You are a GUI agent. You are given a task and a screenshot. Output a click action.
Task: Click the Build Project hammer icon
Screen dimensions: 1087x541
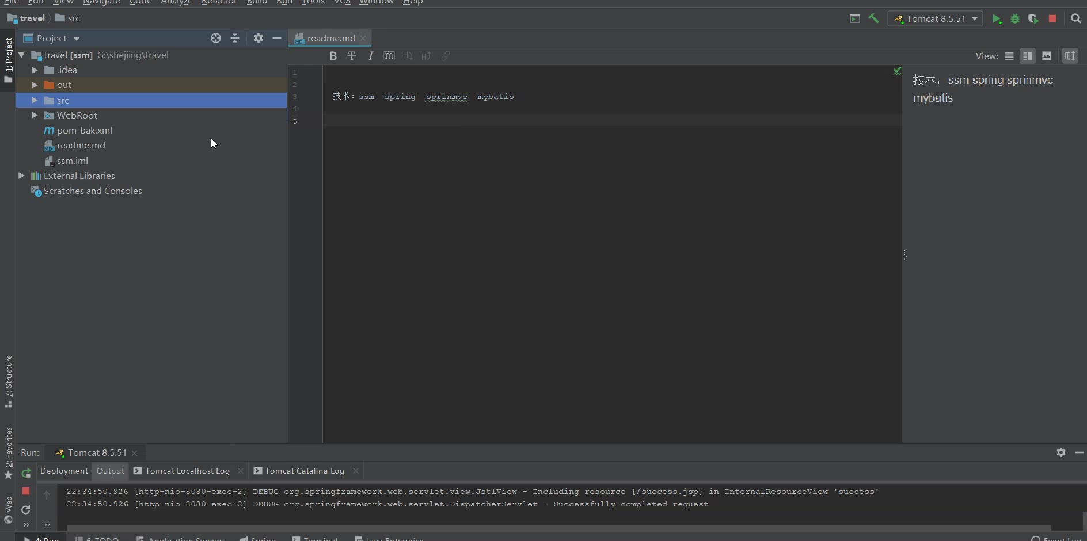[874, 18]
